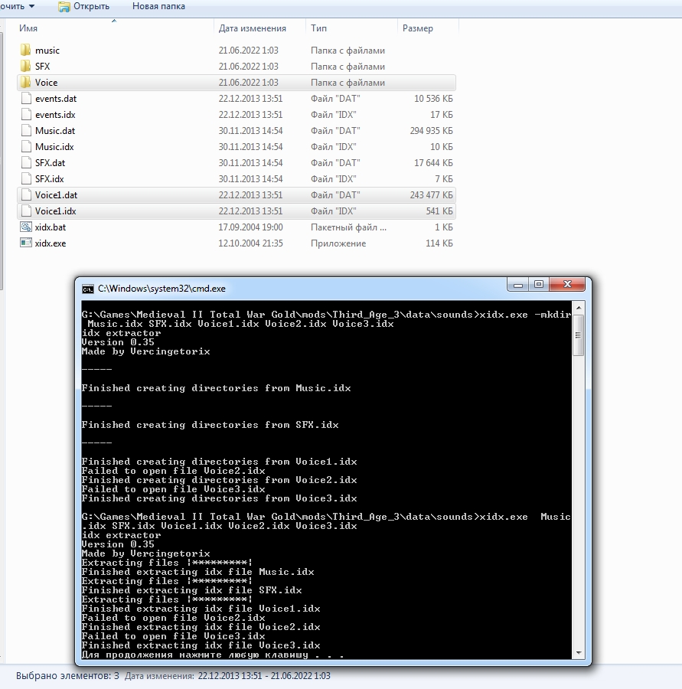
Task: Select the SFX.dat file row
Action: tap(237, 163)
